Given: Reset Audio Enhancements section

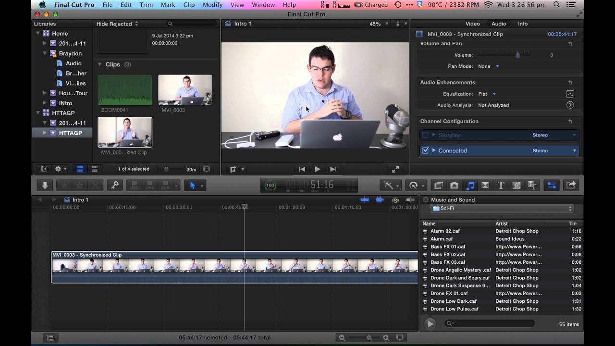Looking at the screenshot, I should [x=570, y=83].
